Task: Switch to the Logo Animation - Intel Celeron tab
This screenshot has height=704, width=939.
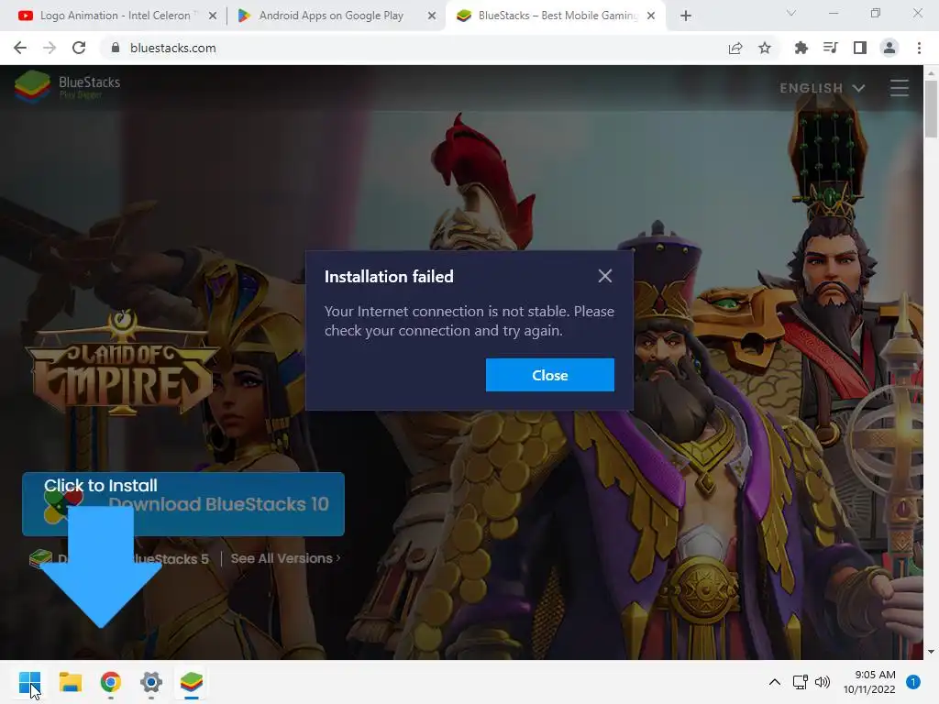Action: click(x=115, y=16)
